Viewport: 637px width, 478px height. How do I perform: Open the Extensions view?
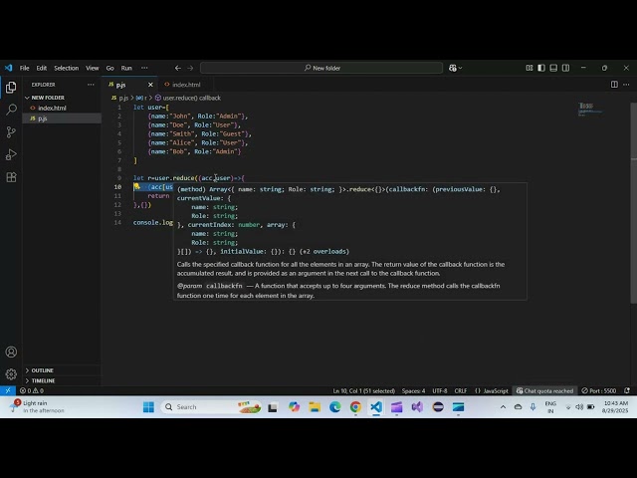[x=11, y=177]
